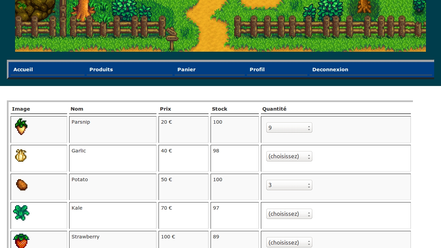Click the Garlic stock value 98
Viewport: 441px width, 248px height.
tap(216, 151)
